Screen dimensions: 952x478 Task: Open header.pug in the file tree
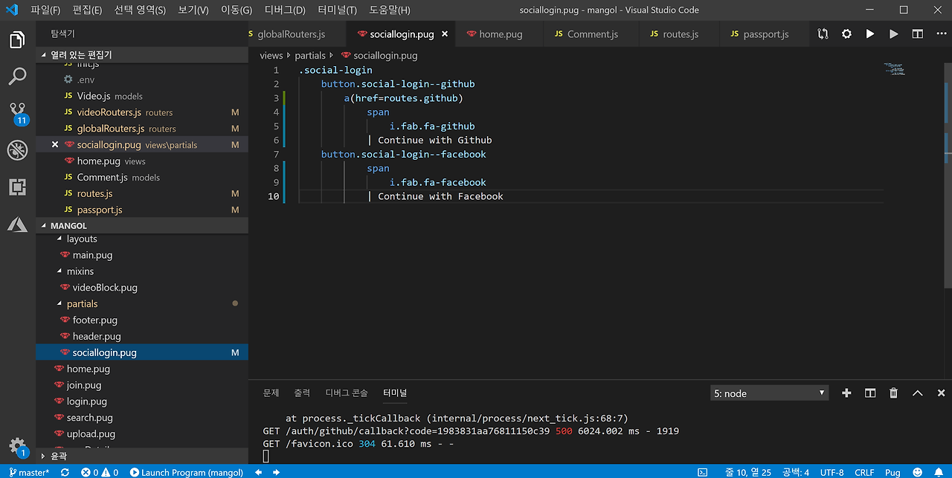[x=97, y=336]
